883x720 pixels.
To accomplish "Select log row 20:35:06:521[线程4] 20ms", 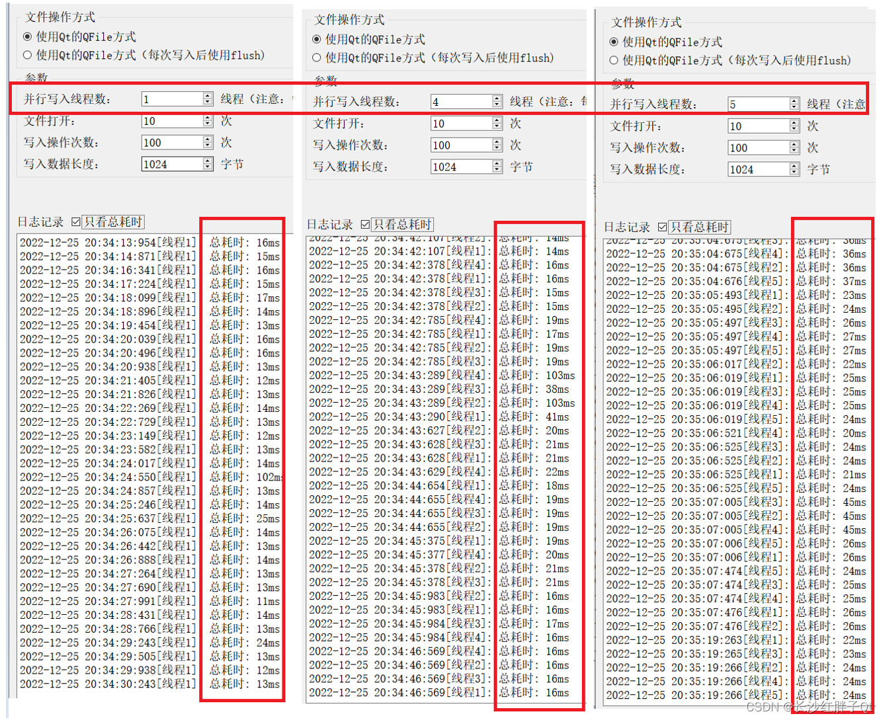I will 736,434.
